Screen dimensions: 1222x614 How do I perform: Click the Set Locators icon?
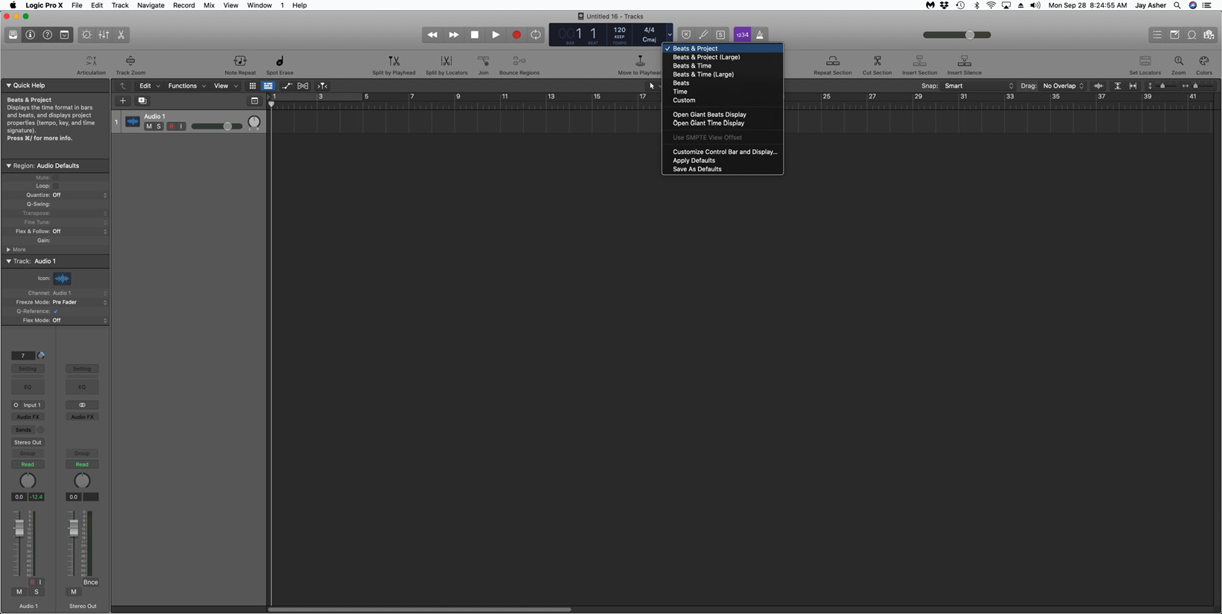pyautogui.click(x=1145, y=61)
